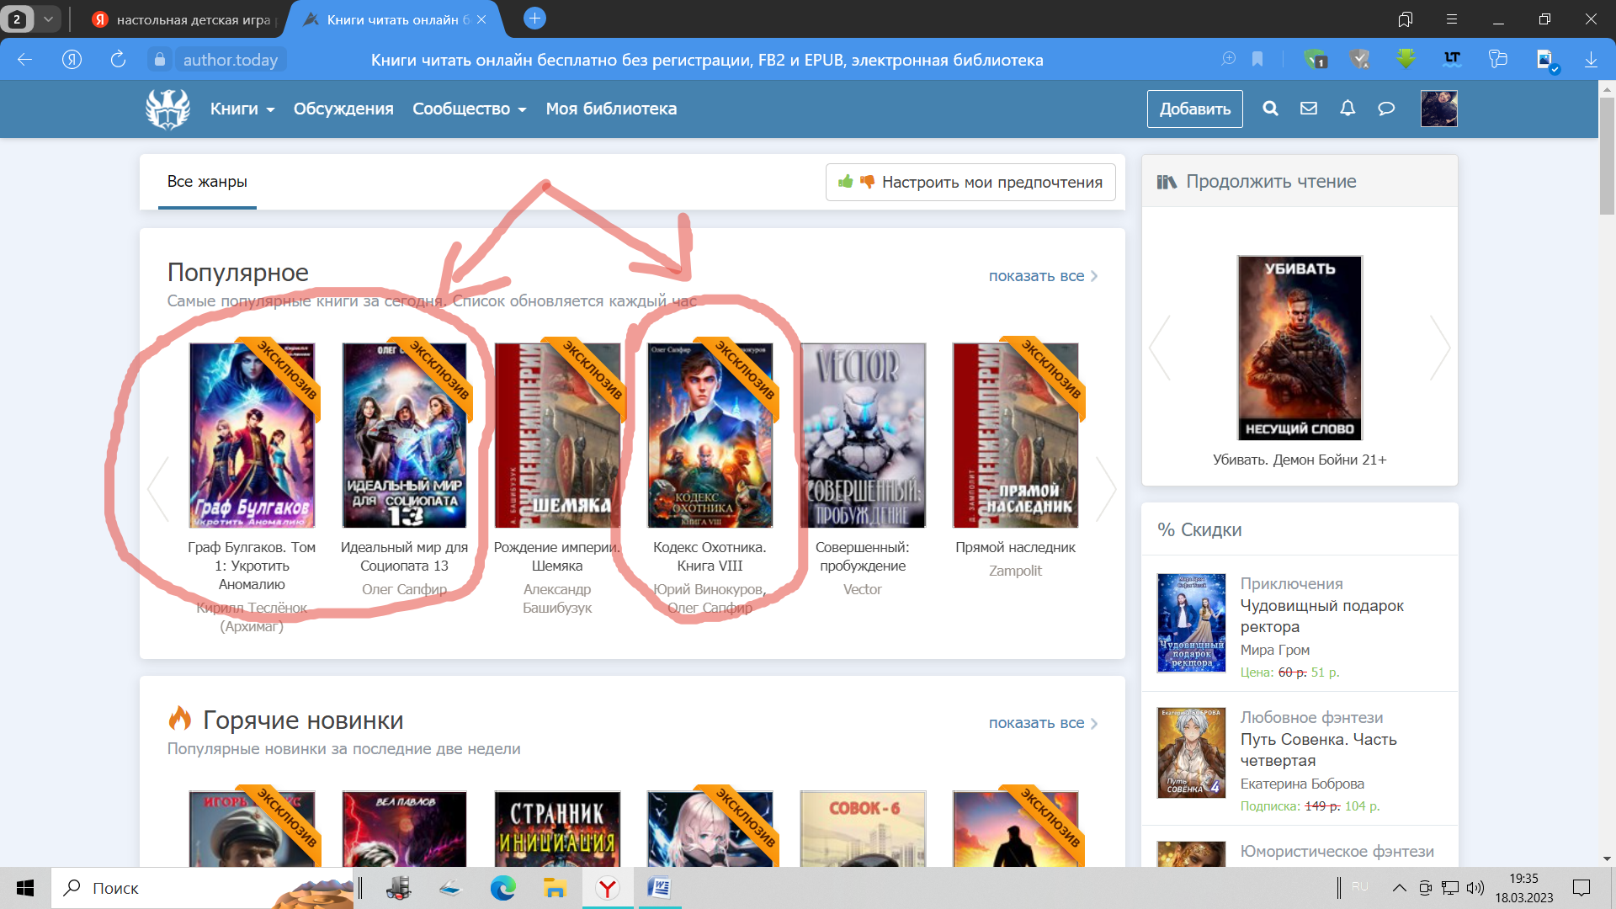Open the notifications bell icon

[1348, 109]
